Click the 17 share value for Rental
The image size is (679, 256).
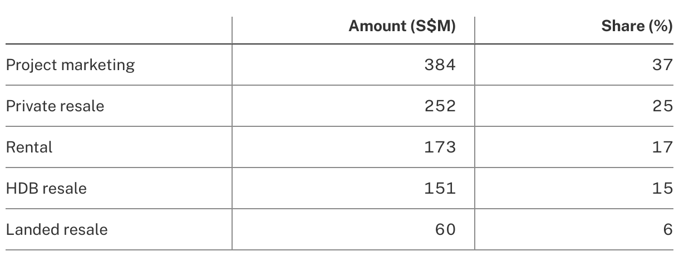pos(662,147)
